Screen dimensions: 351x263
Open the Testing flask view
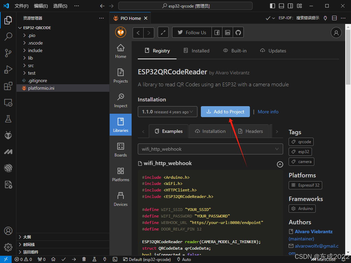pyautogui.click(x=8, y=119)
